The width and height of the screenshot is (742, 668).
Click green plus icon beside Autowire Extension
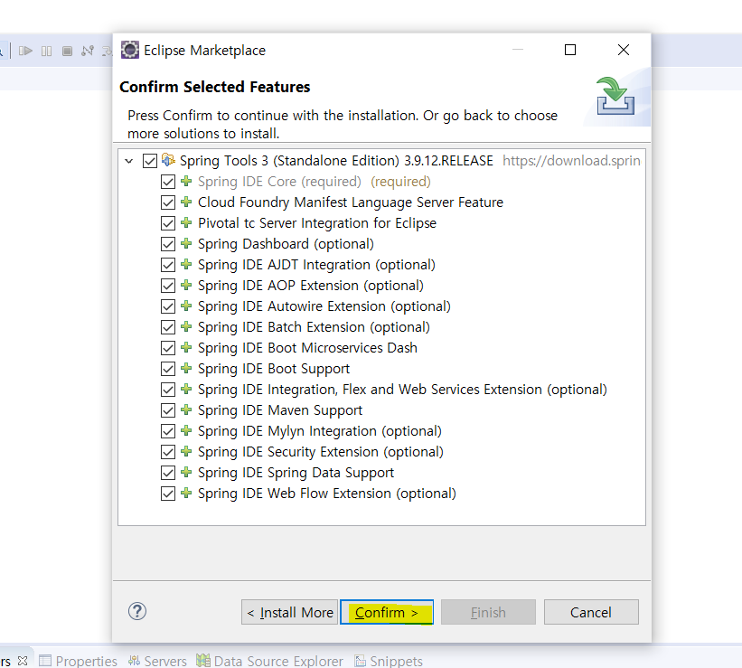click(x=186, y=306)
